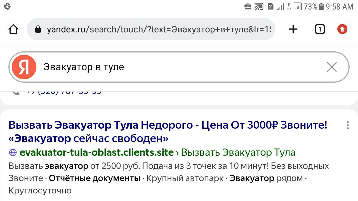Tap the SIM 2 indicator icon
The image size is (358, 201).
tap(270, 6)
